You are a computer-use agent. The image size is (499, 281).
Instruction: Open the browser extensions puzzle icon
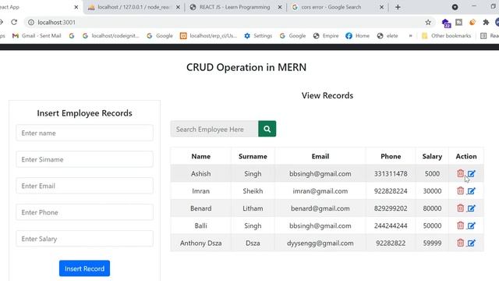point(486,22)
